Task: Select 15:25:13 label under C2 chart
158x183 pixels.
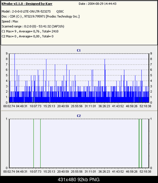Action: [x=49, y=172]
